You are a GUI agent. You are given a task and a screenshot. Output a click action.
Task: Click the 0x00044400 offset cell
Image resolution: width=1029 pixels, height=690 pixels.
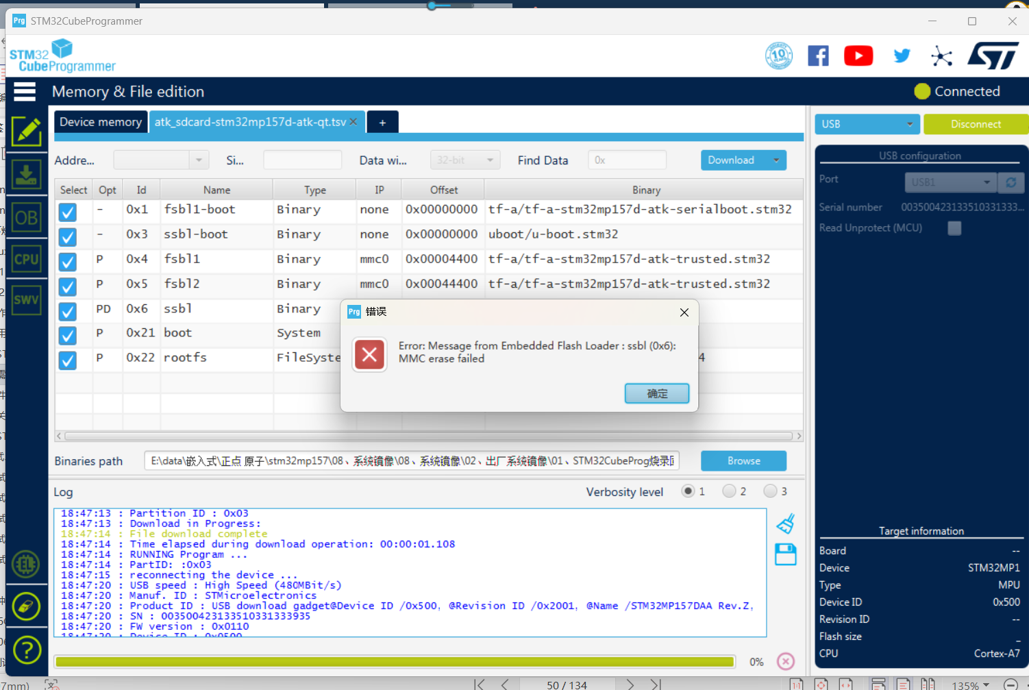tap(442, 284)
